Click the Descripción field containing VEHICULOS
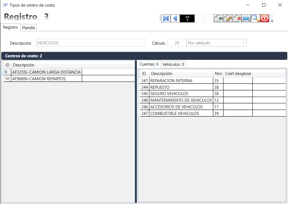Image resolution: width=288 pixels, height=204 pixels. [91, 43]
